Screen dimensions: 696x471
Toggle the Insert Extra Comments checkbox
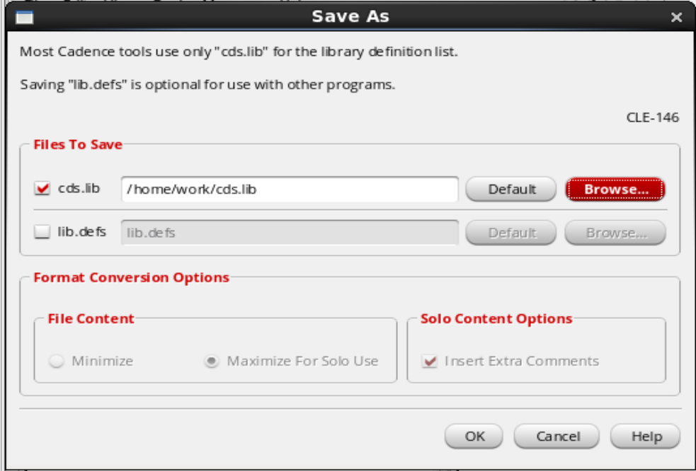point(429,361)
